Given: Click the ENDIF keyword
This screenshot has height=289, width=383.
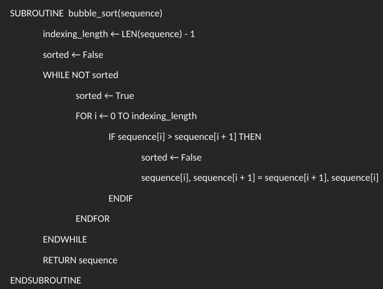Looking at the screenshot, I should [120, 199].
